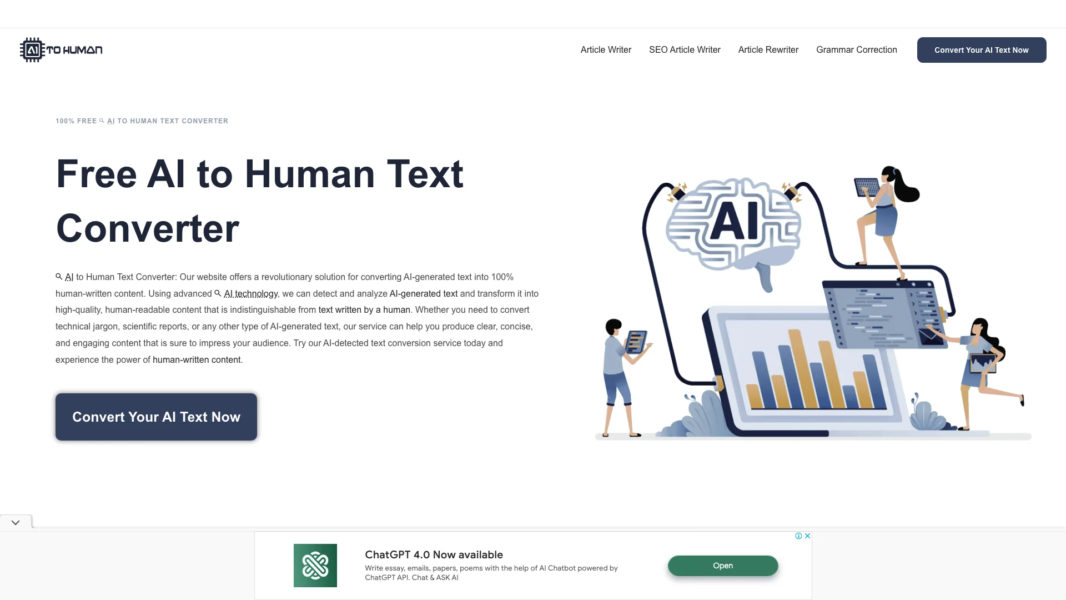Screen dimensions: 1066x600
Task: Open the Article Writer menu item
Action: (606, 49)
